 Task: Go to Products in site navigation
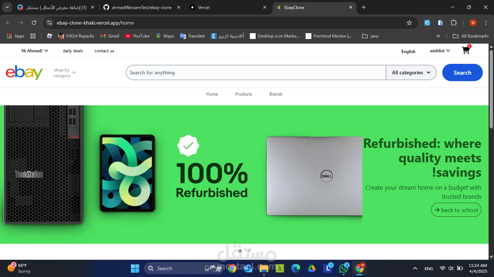tap(243, 94)
